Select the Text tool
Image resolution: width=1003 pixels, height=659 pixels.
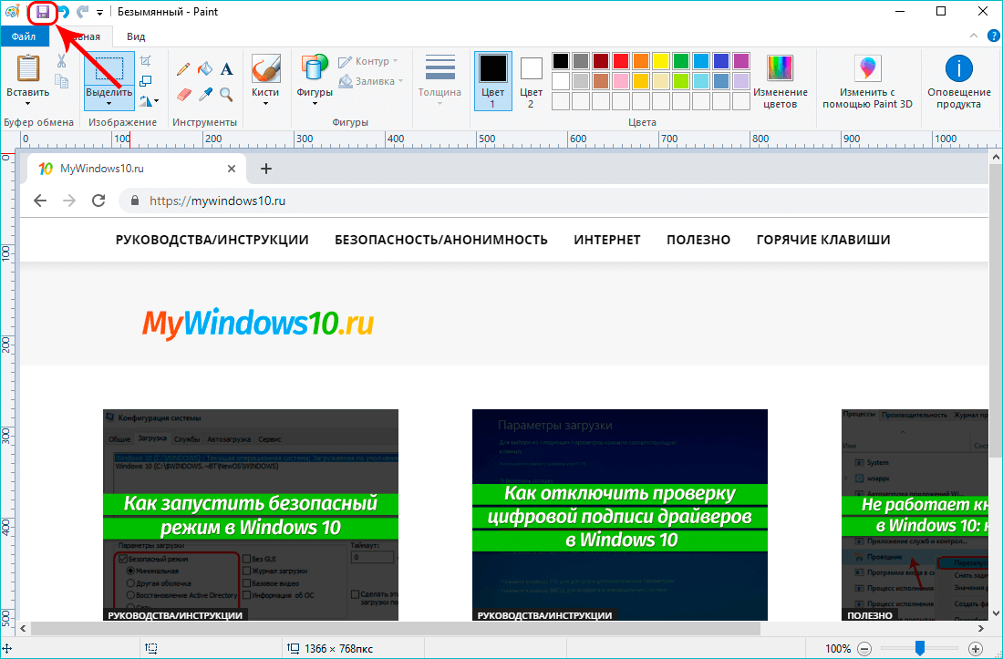click(227, 68)
